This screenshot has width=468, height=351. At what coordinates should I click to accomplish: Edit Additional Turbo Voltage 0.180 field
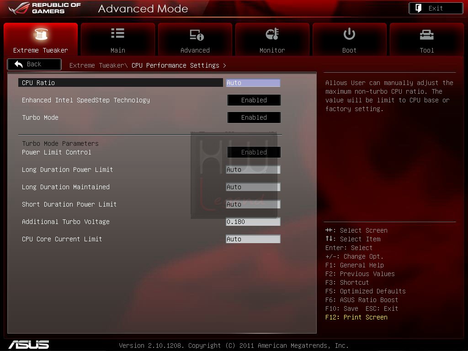point(253,222)
